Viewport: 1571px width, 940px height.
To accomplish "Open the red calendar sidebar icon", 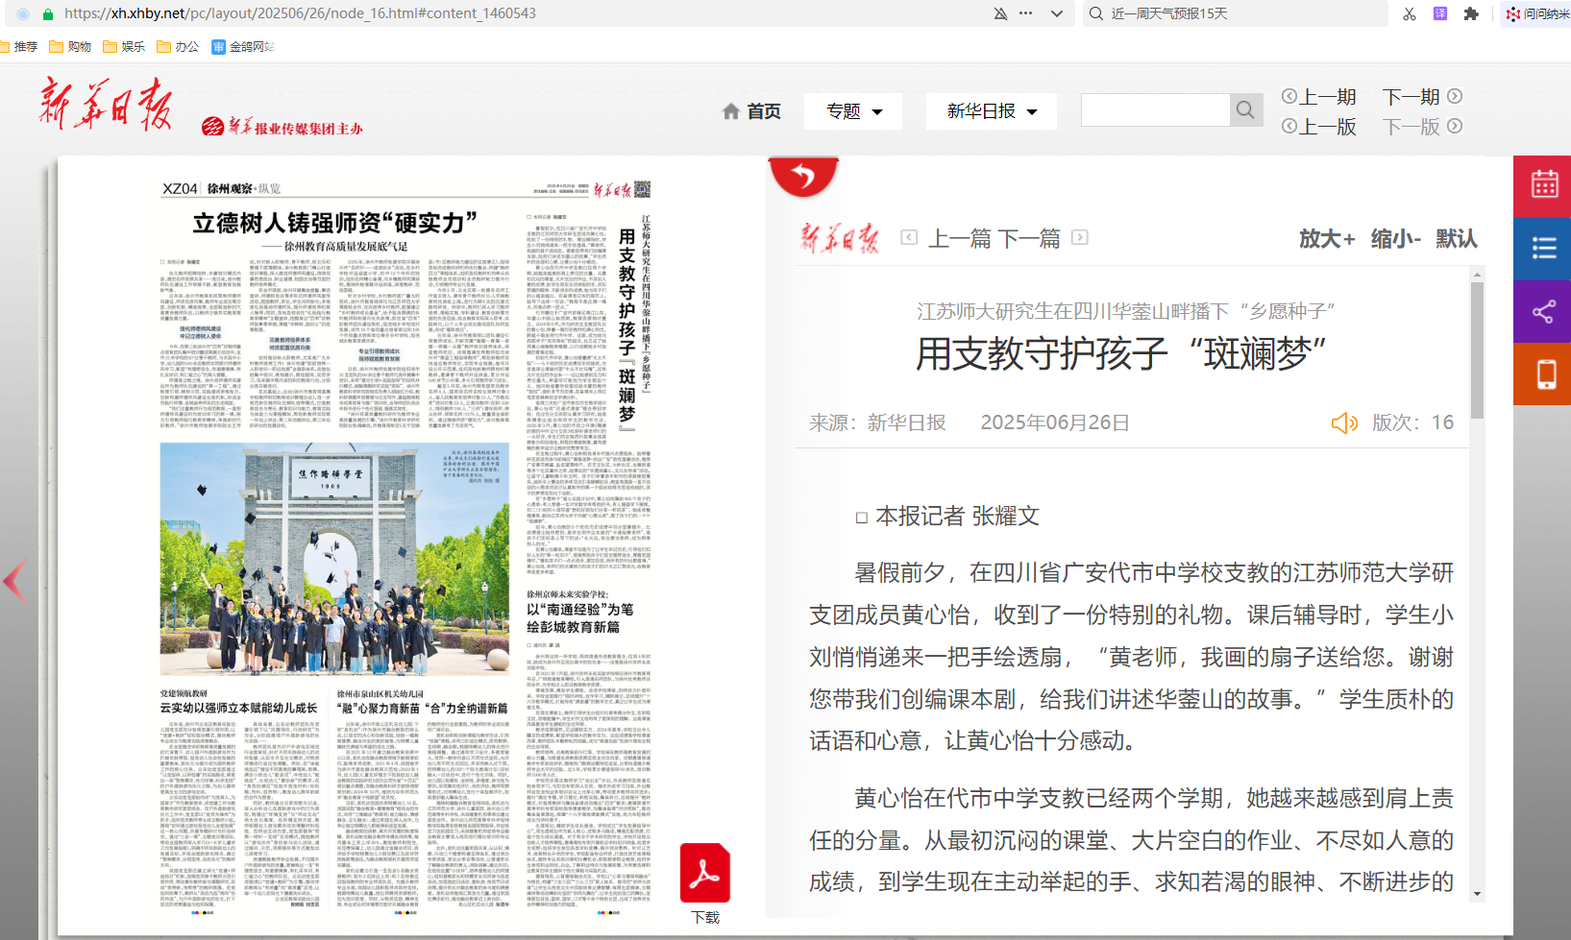I will point(1543,185).
